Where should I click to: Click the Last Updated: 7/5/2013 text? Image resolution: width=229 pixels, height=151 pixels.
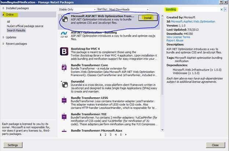[x=182, y=30]
